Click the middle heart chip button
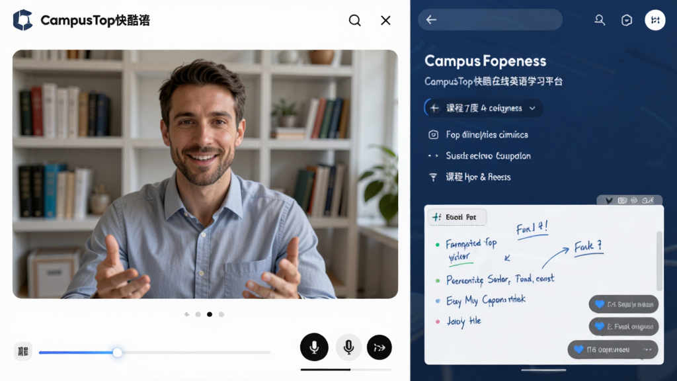677x381 pixels. 623,327
